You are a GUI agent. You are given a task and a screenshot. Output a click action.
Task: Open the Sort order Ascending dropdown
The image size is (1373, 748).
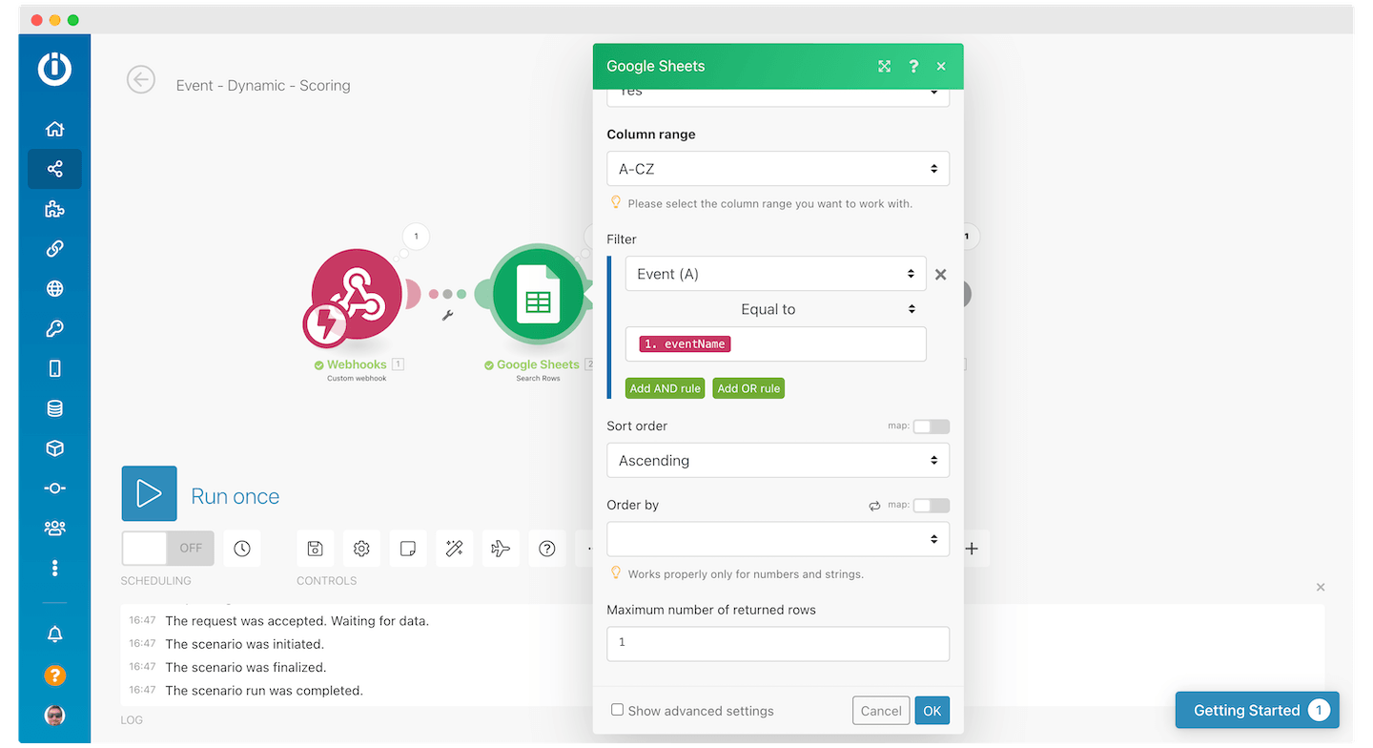pyautogui.click(x=777, y=461)
